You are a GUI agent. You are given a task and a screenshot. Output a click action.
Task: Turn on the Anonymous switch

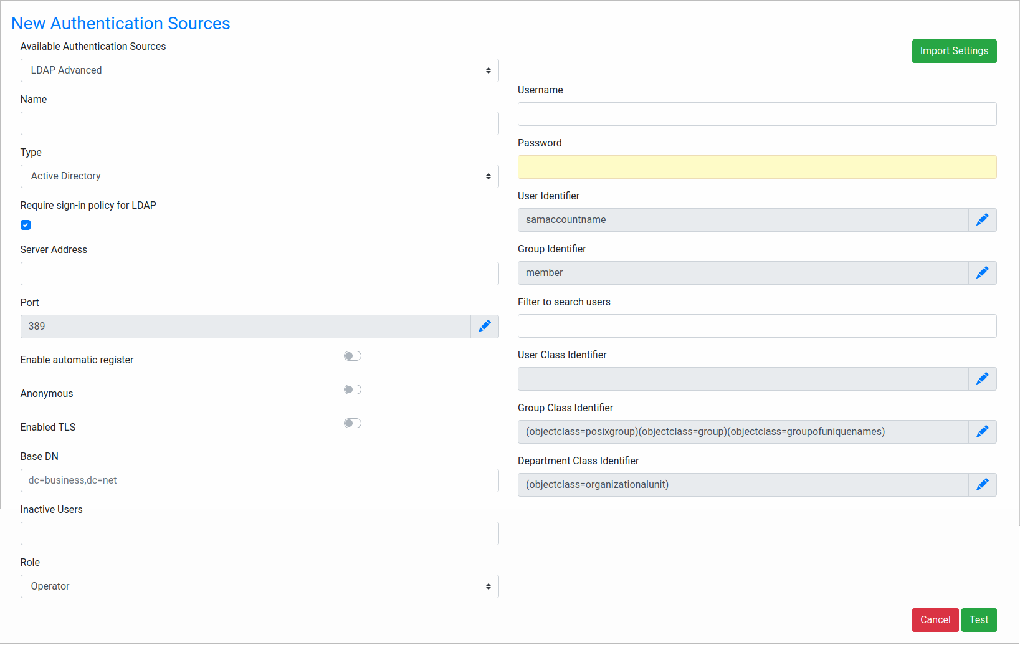tap(352, 389)
